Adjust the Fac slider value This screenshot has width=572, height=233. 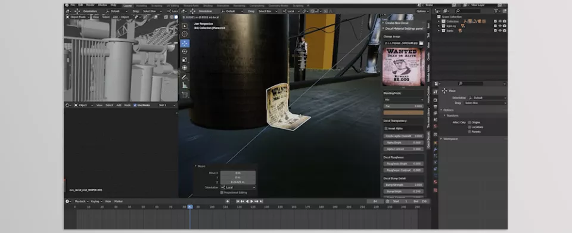pyautogui.click(x=403, y=106)
